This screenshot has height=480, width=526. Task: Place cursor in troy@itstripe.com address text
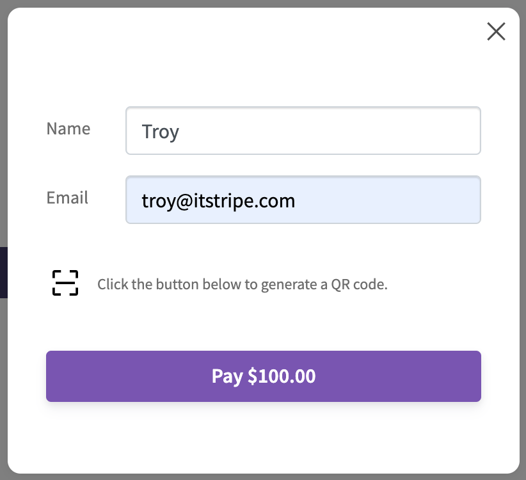[218, 201]
